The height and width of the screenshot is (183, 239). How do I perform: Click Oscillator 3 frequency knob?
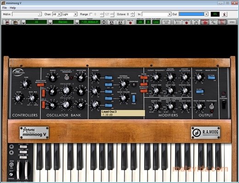point(66,105)
